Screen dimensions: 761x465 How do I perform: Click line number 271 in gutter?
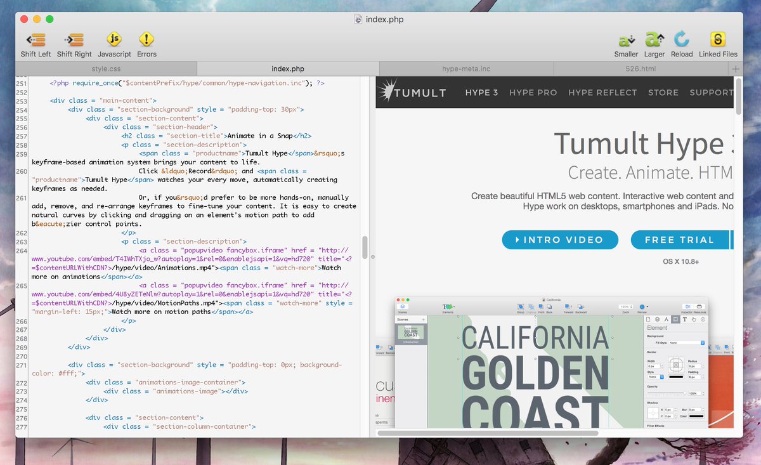22,365
